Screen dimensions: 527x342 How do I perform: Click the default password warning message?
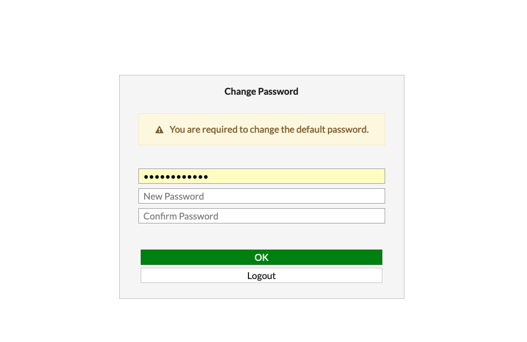[x=269, y=129]
